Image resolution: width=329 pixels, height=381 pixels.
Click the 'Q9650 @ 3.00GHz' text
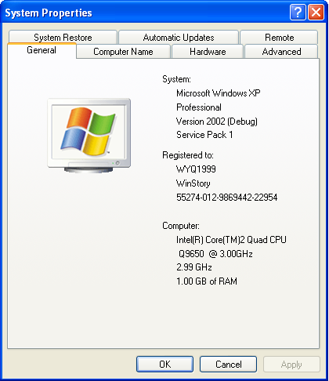[215, 254]
